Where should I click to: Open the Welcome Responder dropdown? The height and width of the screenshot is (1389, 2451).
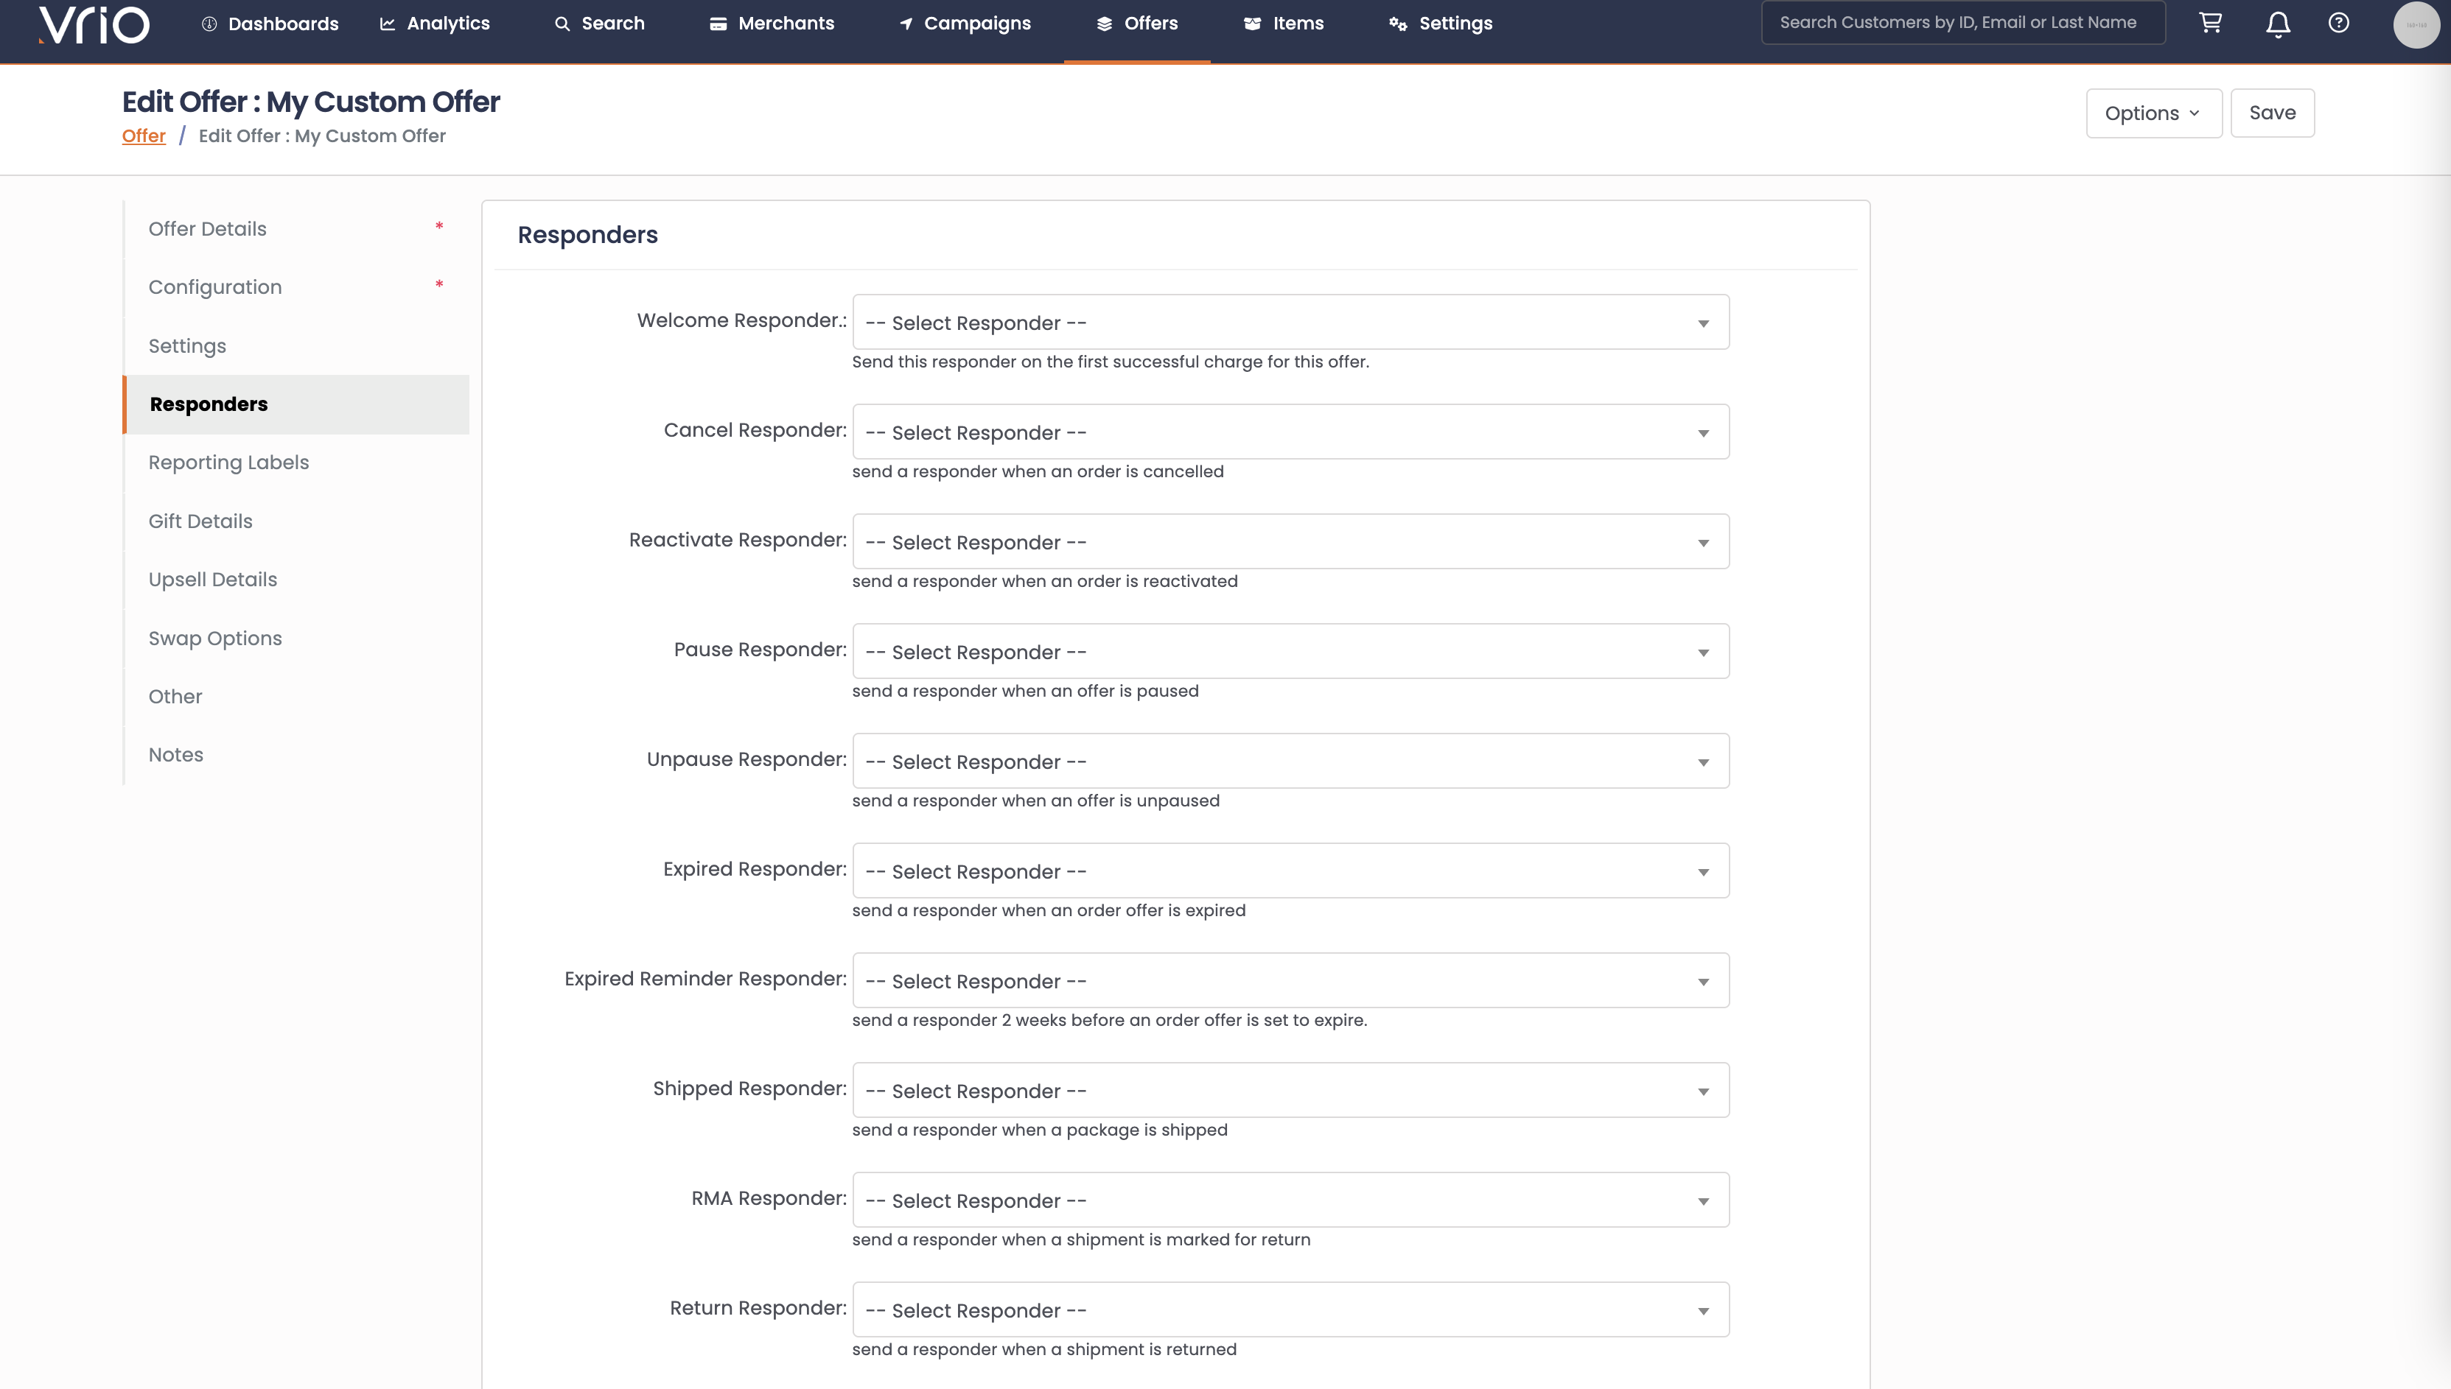pyautogui.click(x=1290, y=323)
